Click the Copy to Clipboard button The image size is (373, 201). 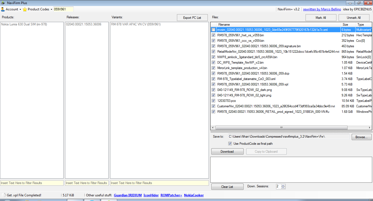266,152
